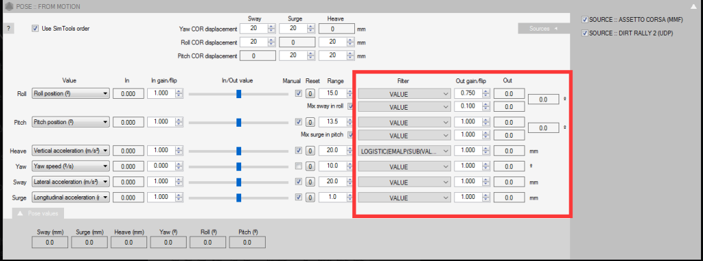Screen dimensions: 703x261
Task: Click the question mark help button
Action: tap(9, 28)
